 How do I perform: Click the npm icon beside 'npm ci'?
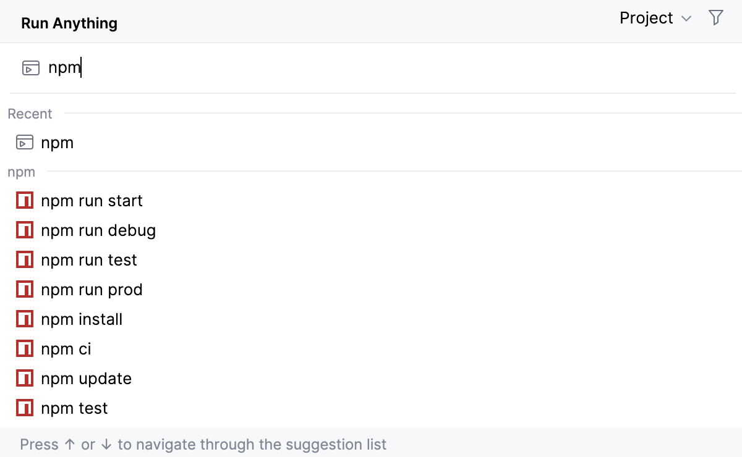click(24, 348)
